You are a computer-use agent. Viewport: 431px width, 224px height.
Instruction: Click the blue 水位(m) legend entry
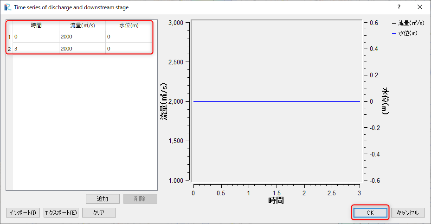pyautogui.click(x=405, y=33)
